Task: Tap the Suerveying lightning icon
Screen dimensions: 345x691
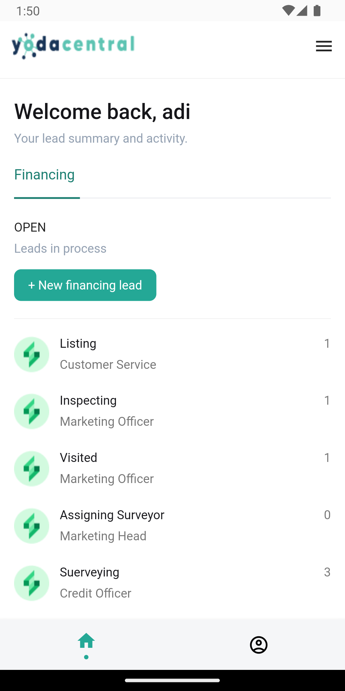Action: (x=32, y=583)
